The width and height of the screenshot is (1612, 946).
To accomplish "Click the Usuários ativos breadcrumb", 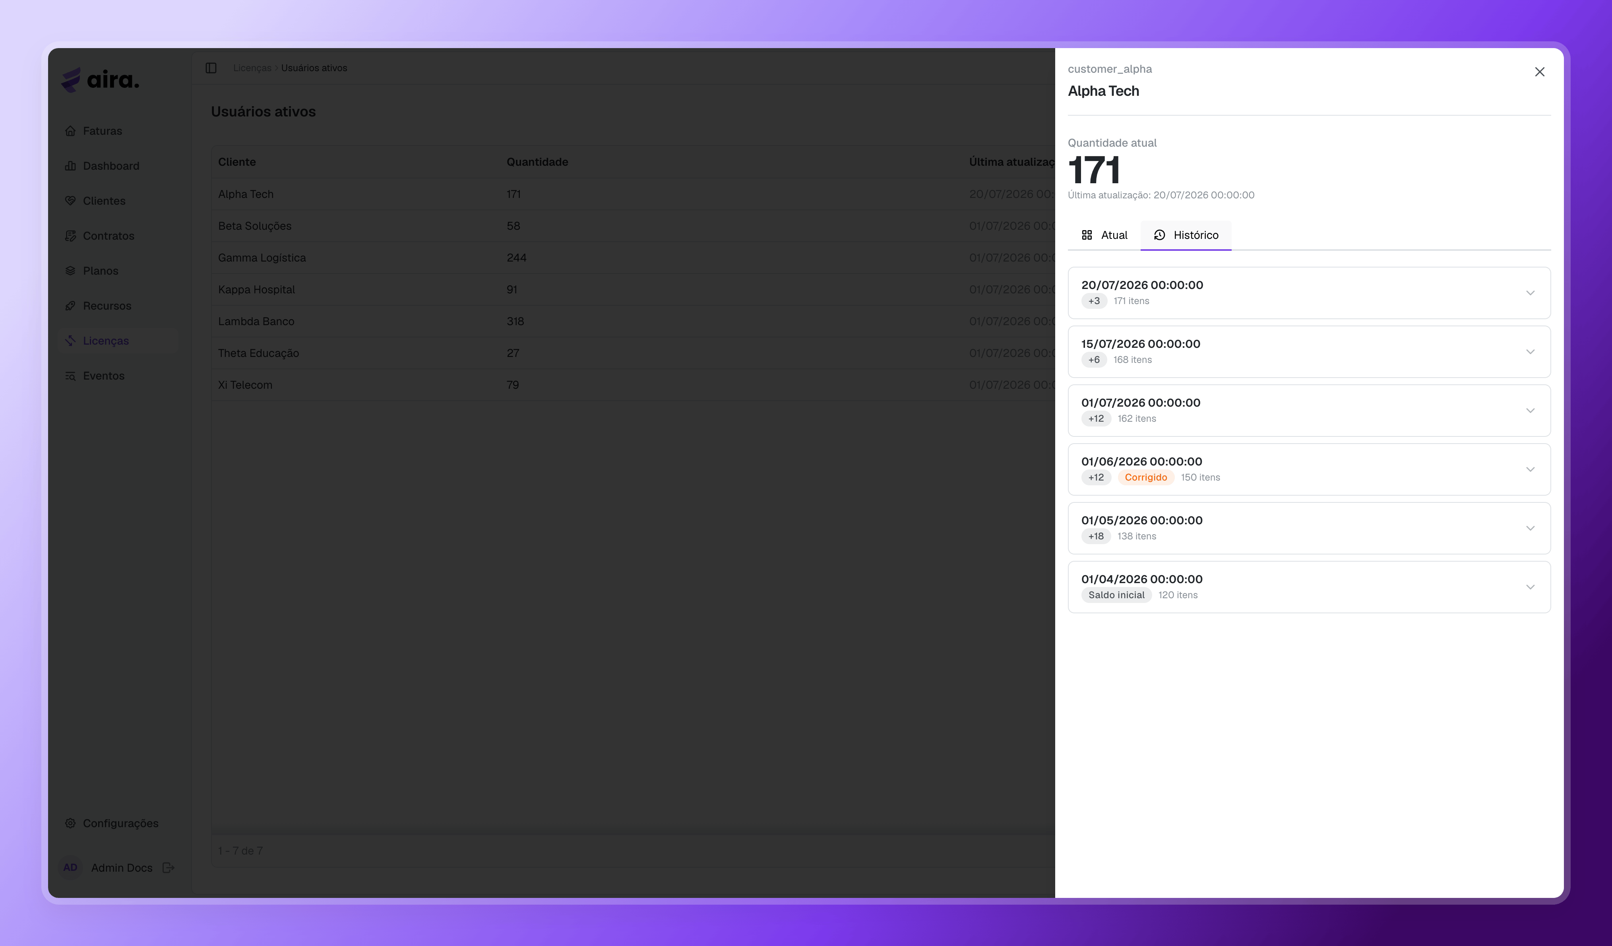I will point(314,68).
